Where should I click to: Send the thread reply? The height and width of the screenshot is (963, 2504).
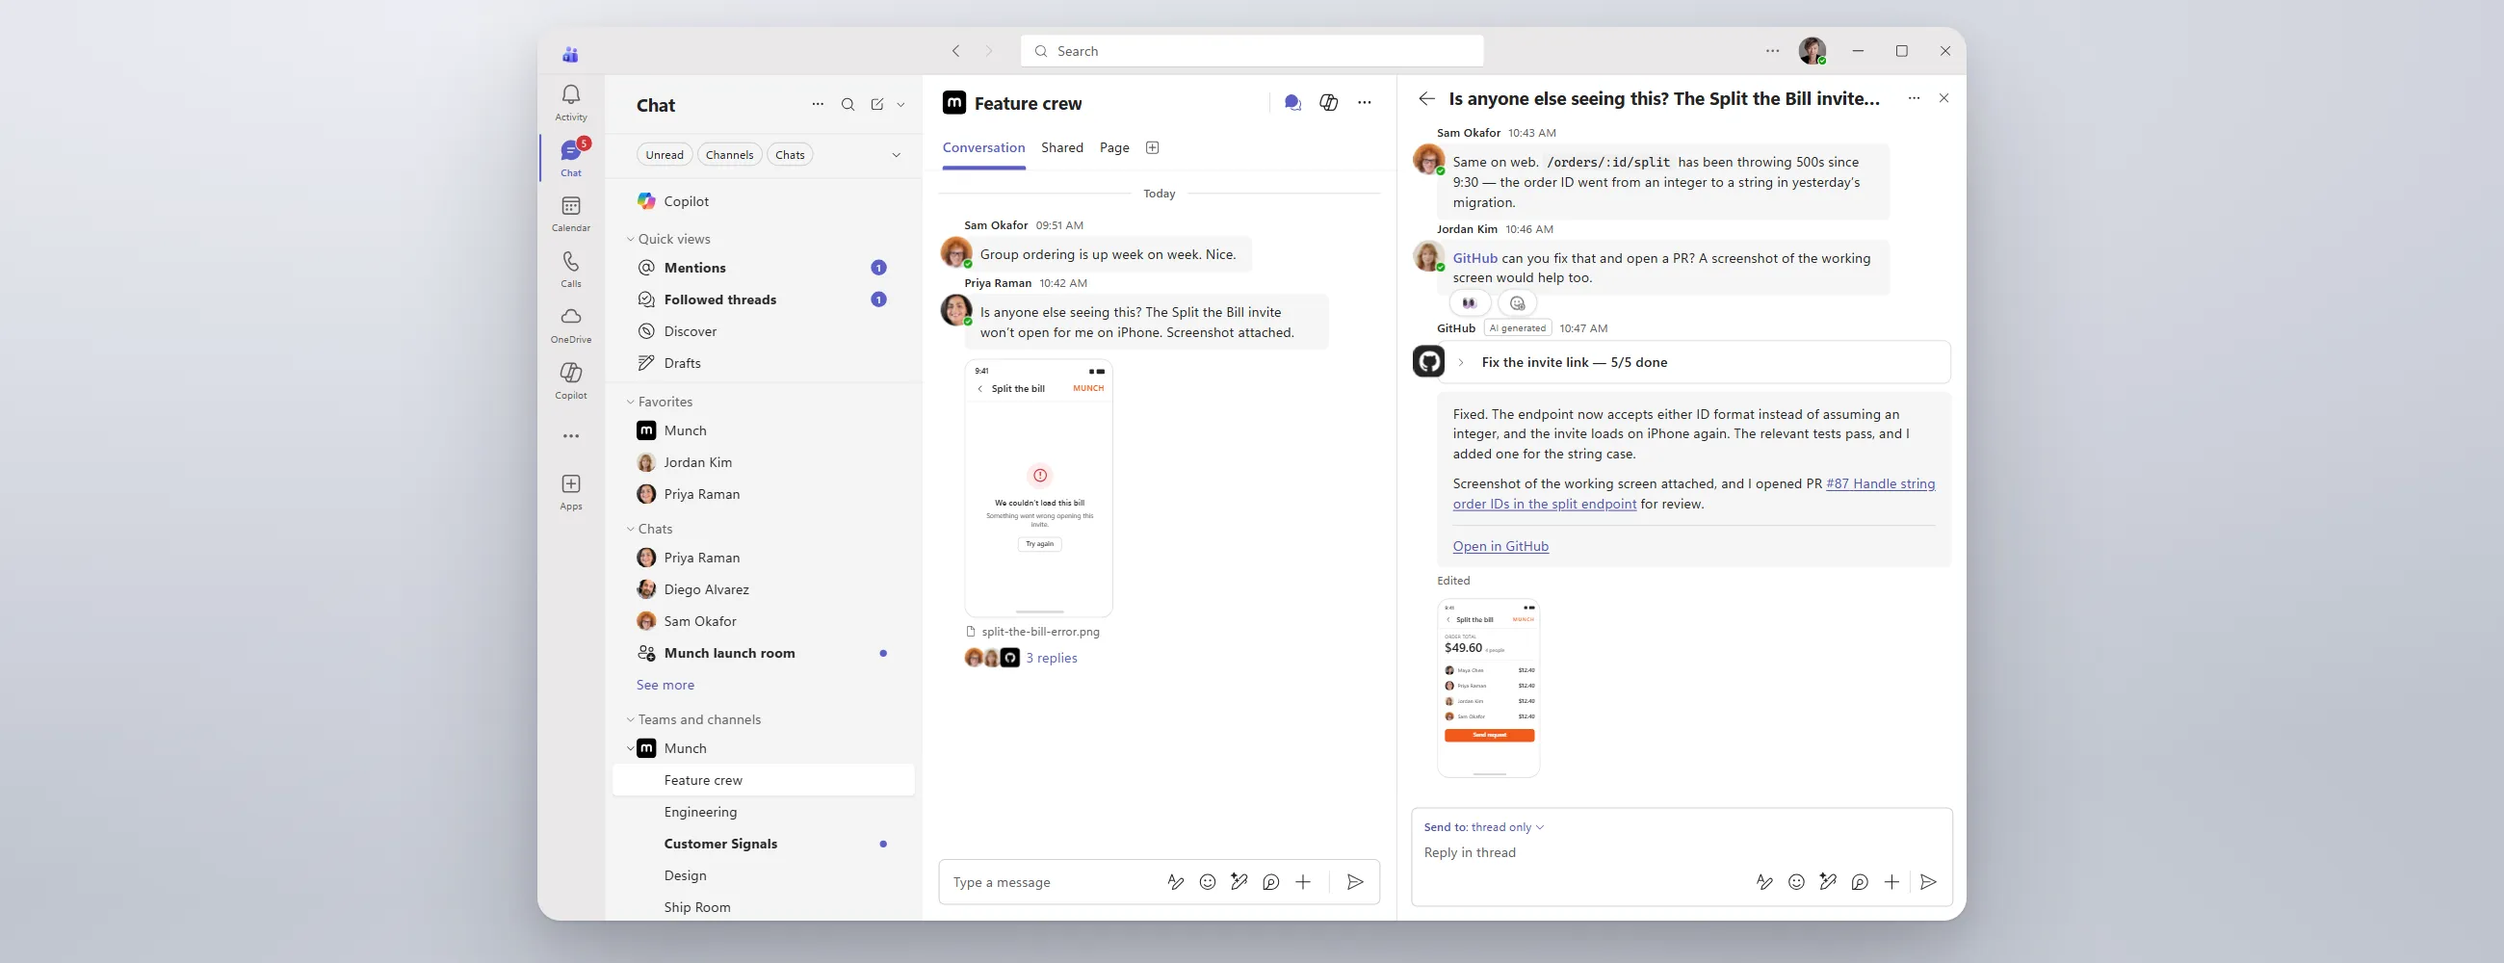pyautogui.click(x=1928, y=882)
